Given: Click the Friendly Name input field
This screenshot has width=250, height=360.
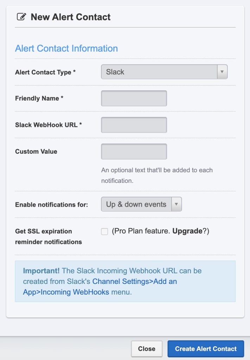Looking at the screenshot, I should [x=134, y=98].
